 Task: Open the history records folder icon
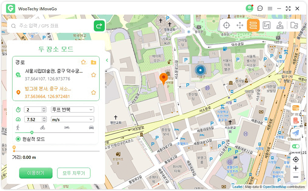(295, 26)
